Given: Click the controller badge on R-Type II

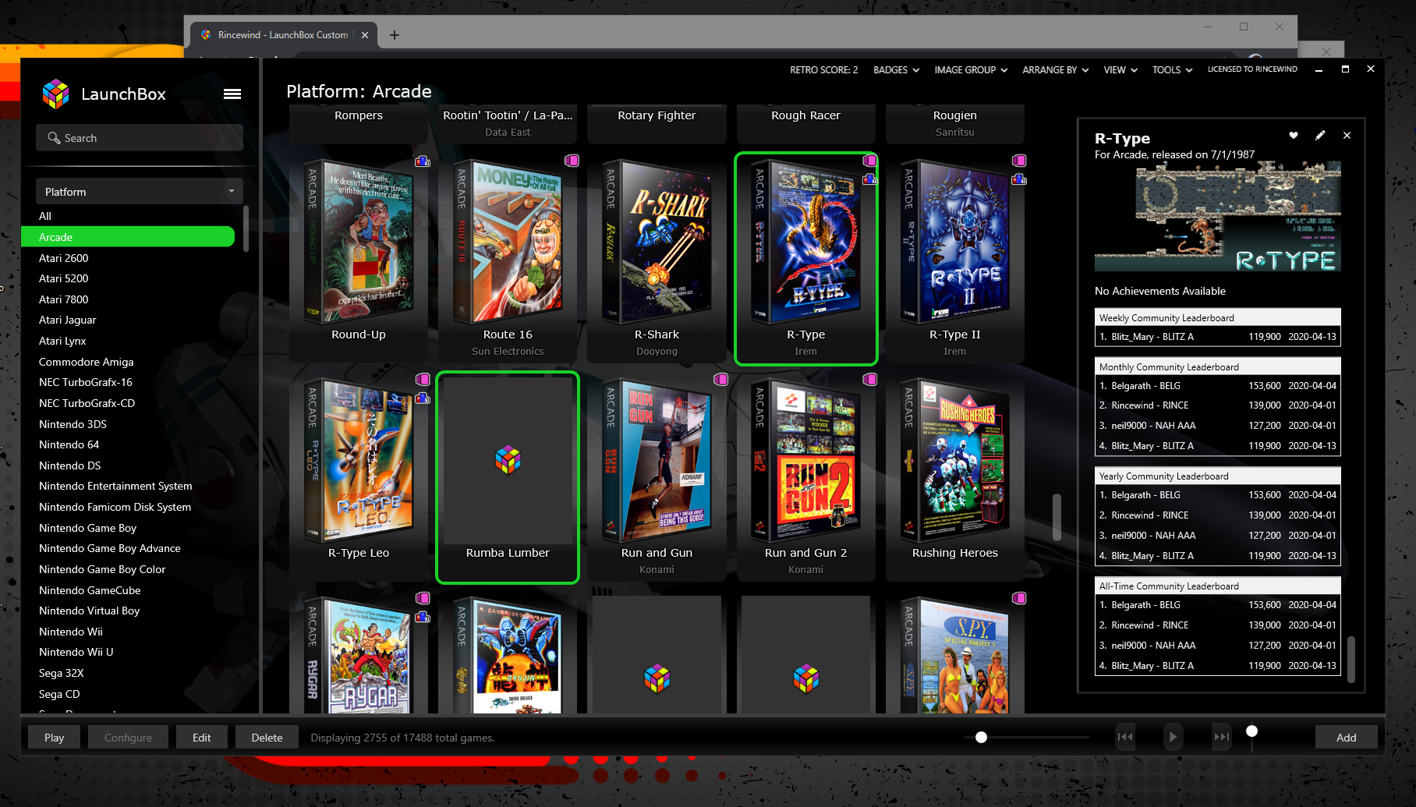Looking at the screenshot, I should click(1019, 179).
